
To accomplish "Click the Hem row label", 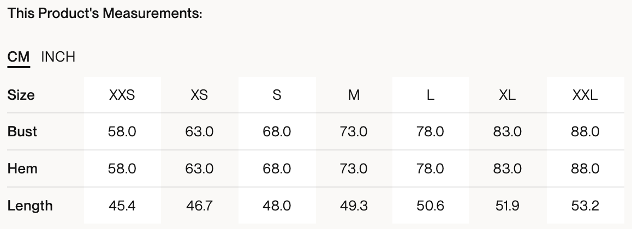I will 22,168.
